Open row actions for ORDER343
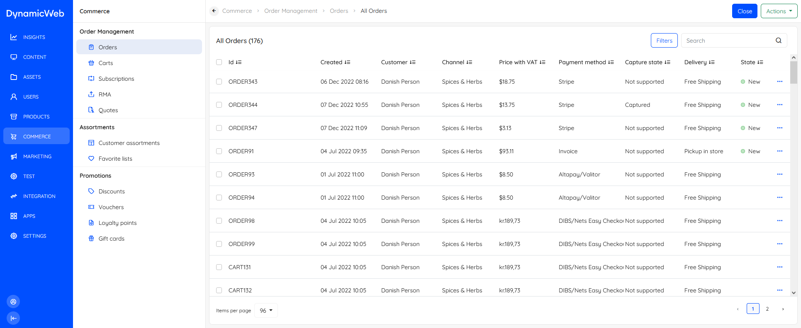Viewport: 801px width, 328px height. [780, 82]
